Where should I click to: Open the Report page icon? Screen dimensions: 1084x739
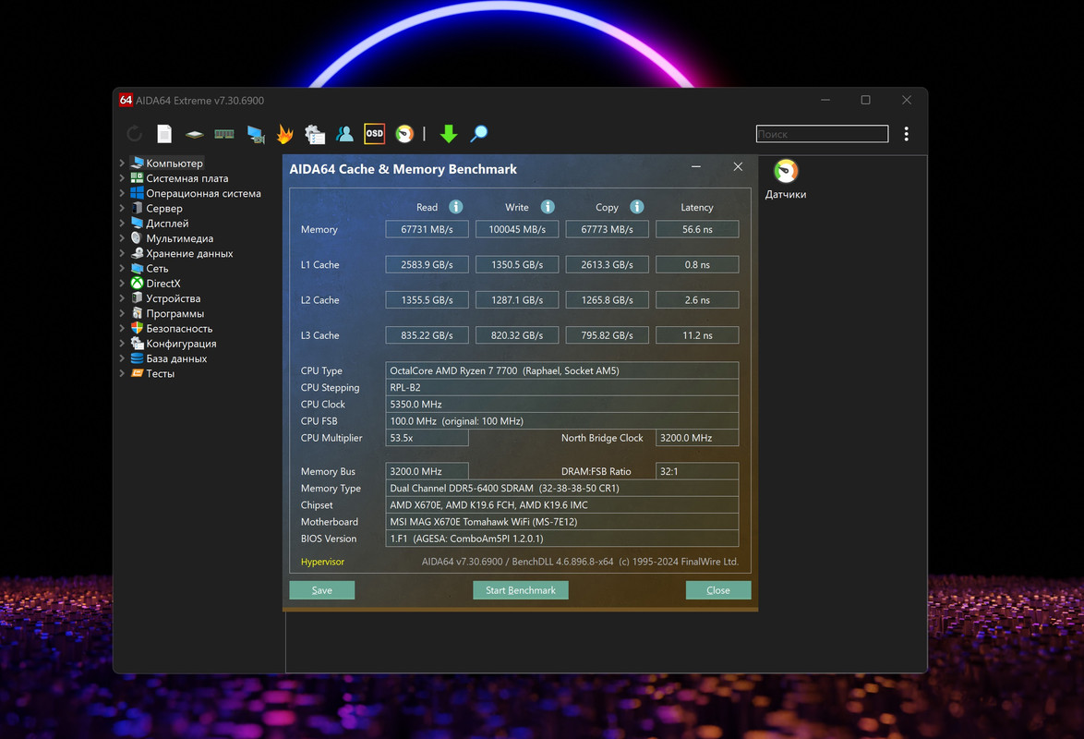[164, 134]
